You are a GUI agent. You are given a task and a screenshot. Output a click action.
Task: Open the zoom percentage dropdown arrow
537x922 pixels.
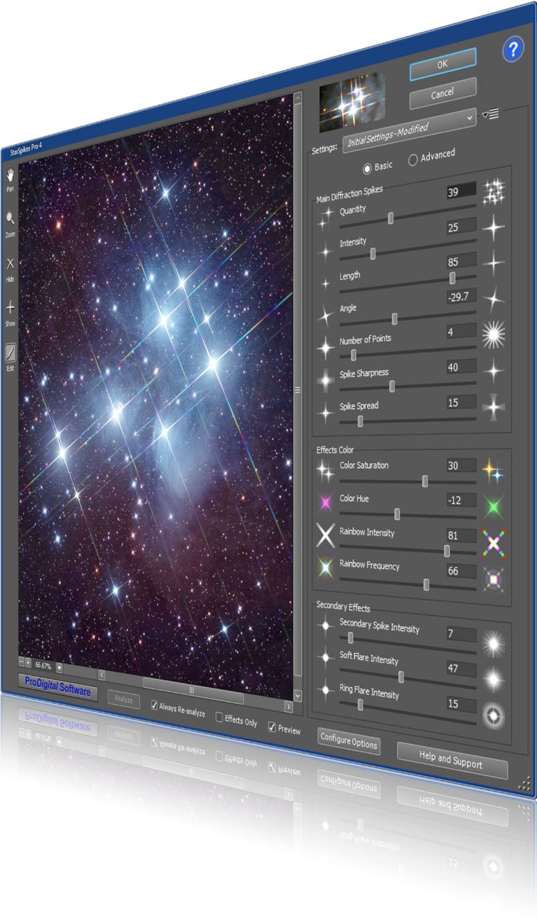coord(59,668)
